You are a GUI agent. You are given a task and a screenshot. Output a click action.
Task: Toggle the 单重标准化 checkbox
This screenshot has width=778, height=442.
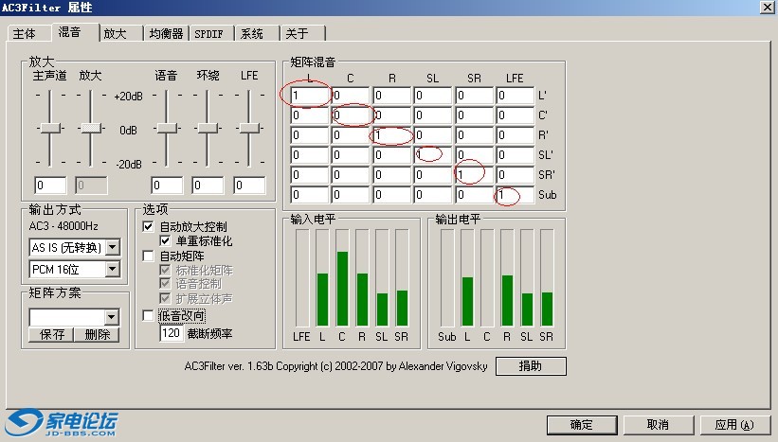pyautogui.click(x=165, y=240)
